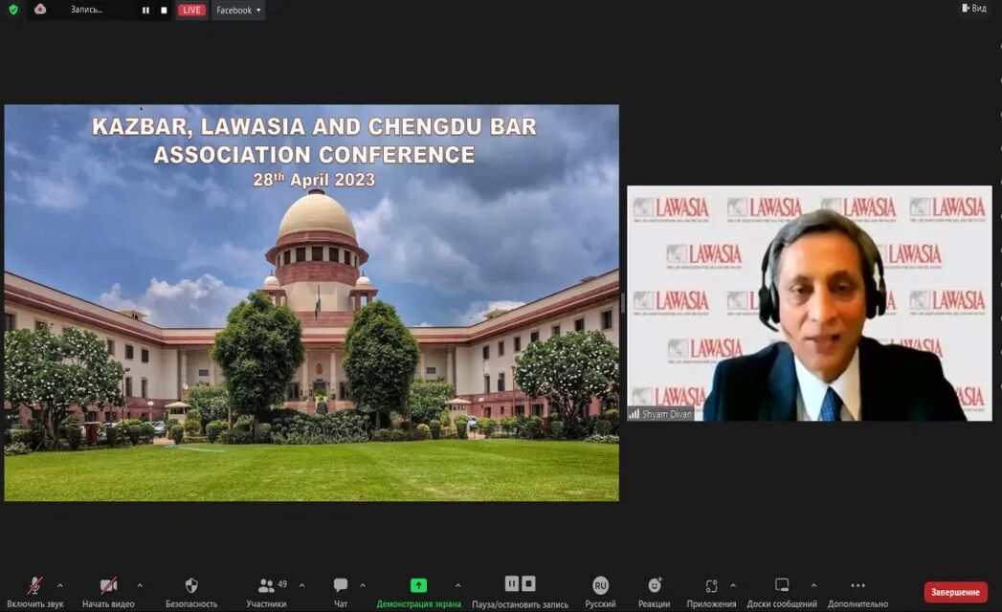Viewport: 1002px width, 612px height.
Task: Open the Facebook live stream dropdown
Action: coord(238,11)
